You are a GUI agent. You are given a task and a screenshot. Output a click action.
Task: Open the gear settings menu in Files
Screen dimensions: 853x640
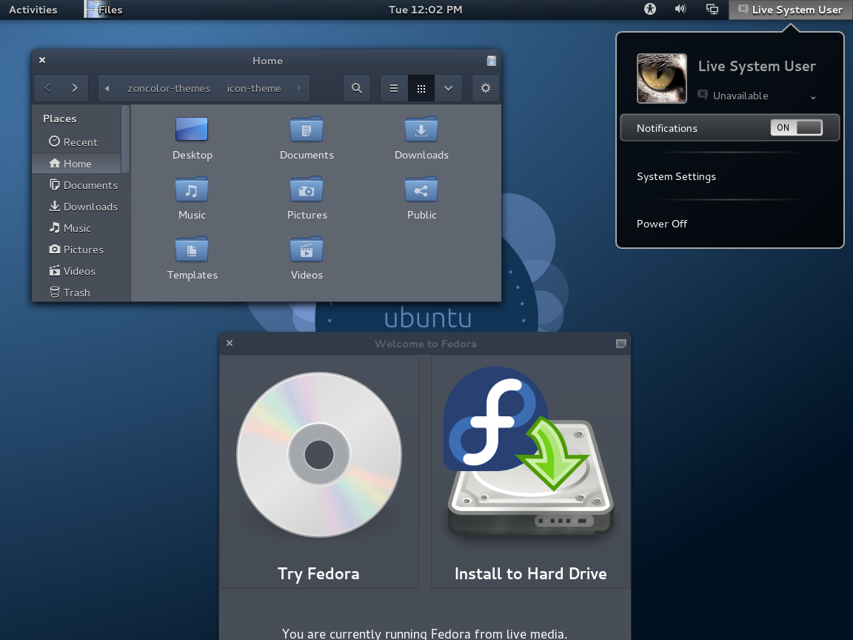click(x=486, y=88)
